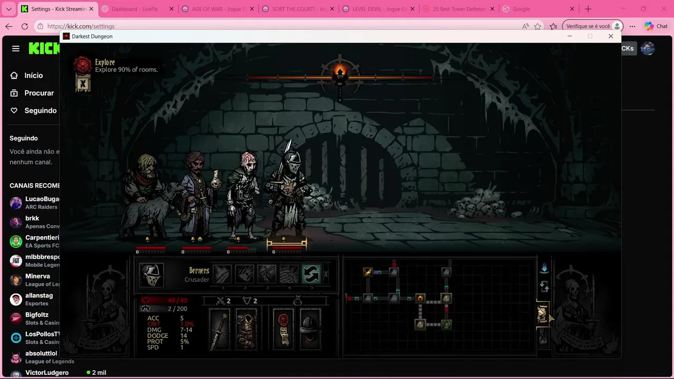The width and height of the screenshot is (674, 379).
Task: Click the money bag icon above trinkets
Action: tap(297, 301)
